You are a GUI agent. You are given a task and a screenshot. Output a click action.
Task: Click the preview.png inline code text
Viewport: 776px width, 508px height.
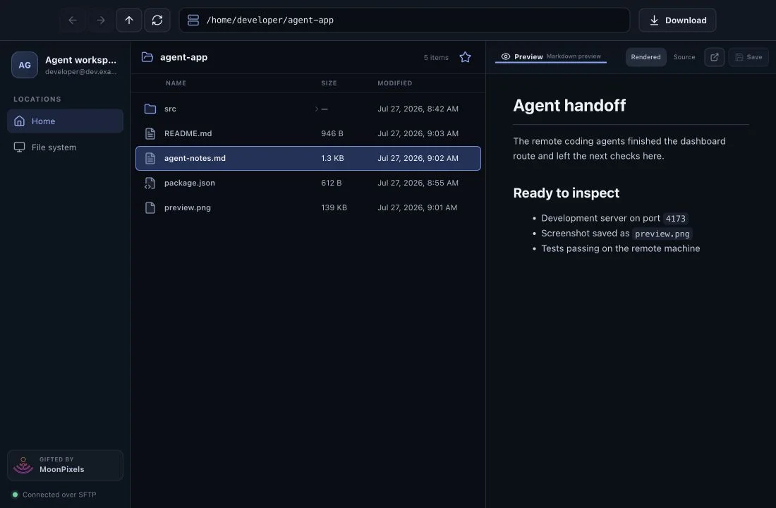click(x=662, y=234)
